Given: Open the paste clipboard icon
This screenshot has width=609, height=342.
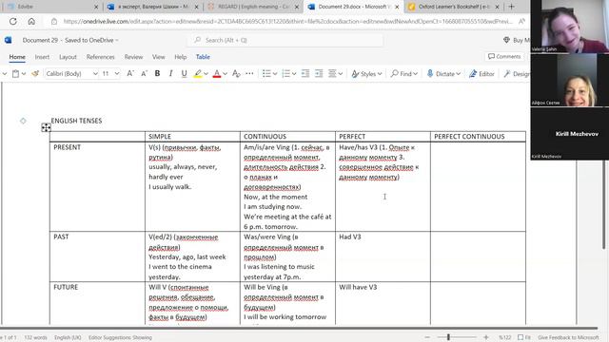Looking at the screenshot, I should coord(15,74).
